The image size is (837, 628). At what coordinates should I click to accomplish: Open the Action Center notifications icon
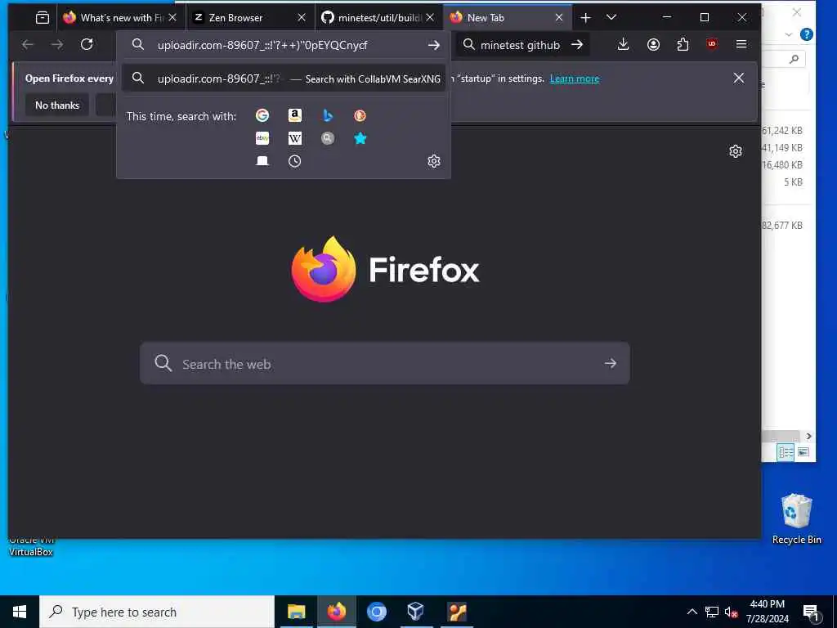[811, 612]
